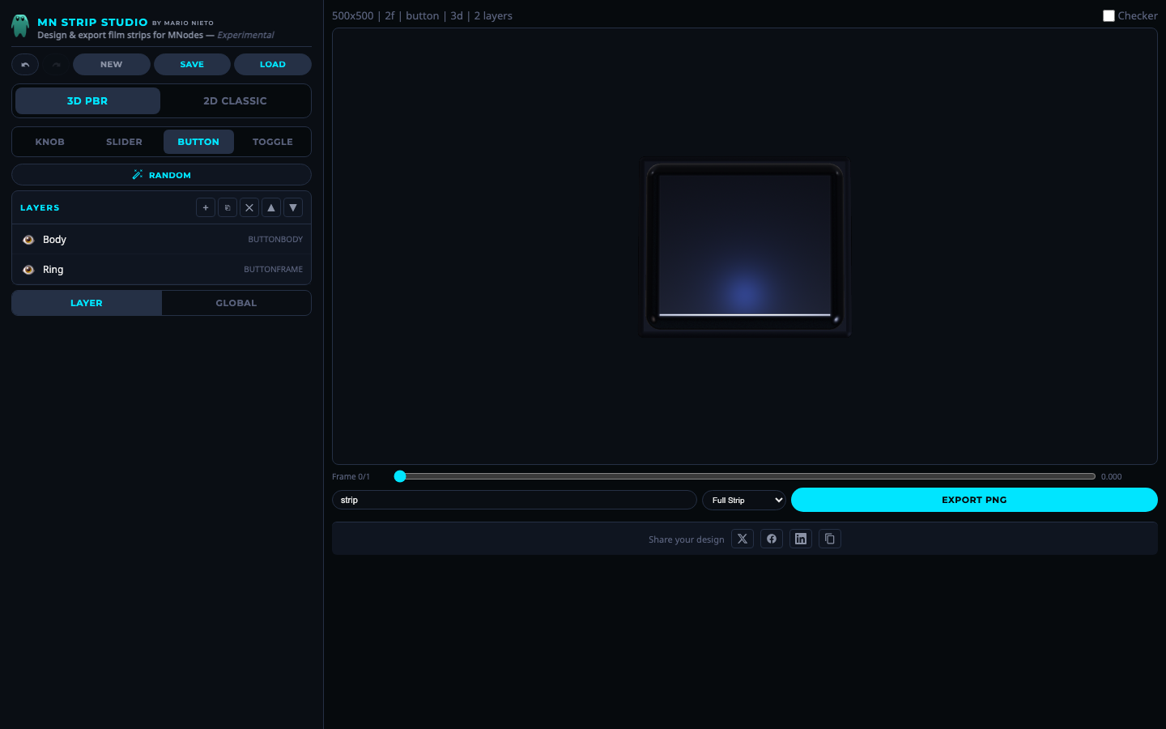Enable the Checker background checkbox
Image resolution: width=1166 pixels, height=729 pixels.
tap(1109, 16)
